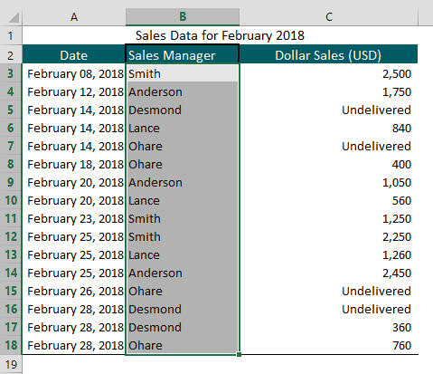433x374 pixels.
Task: Select column B header
Action: tap(183, 17)
